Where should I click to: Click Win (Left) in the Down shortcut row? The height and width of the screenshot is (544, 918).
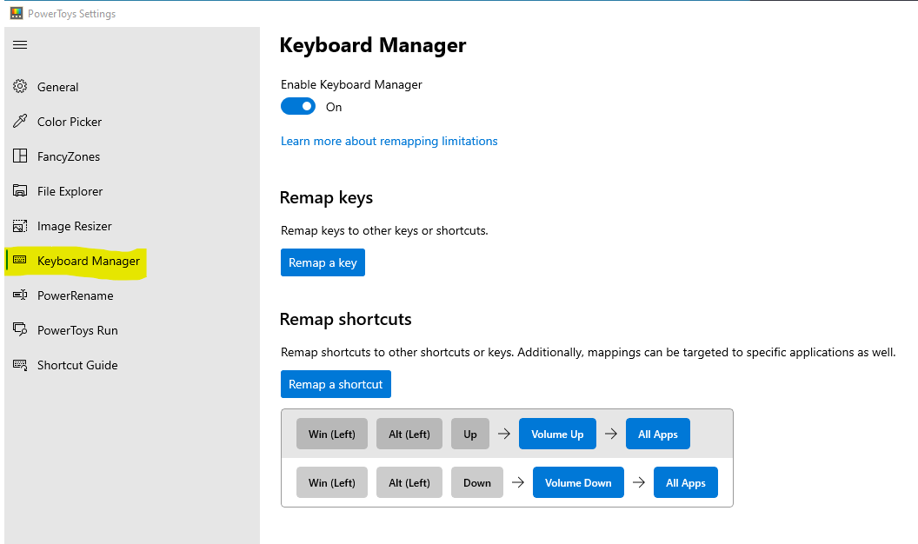(332, 482)
